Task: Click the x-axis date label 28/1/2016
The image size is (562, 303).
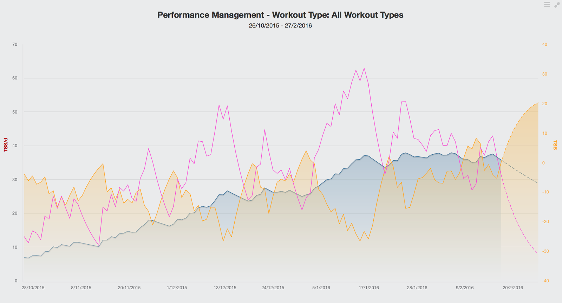Action: 417,288
